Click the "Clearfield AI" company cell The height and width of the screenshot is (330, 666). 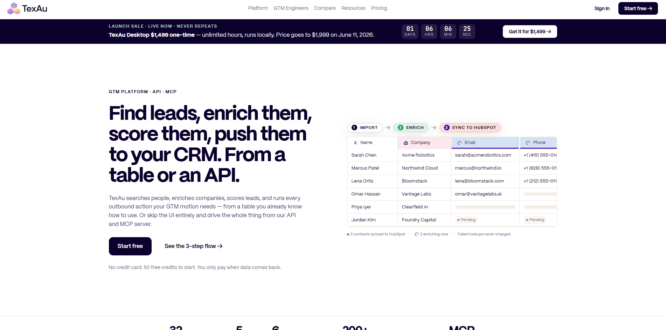[424, 207]
